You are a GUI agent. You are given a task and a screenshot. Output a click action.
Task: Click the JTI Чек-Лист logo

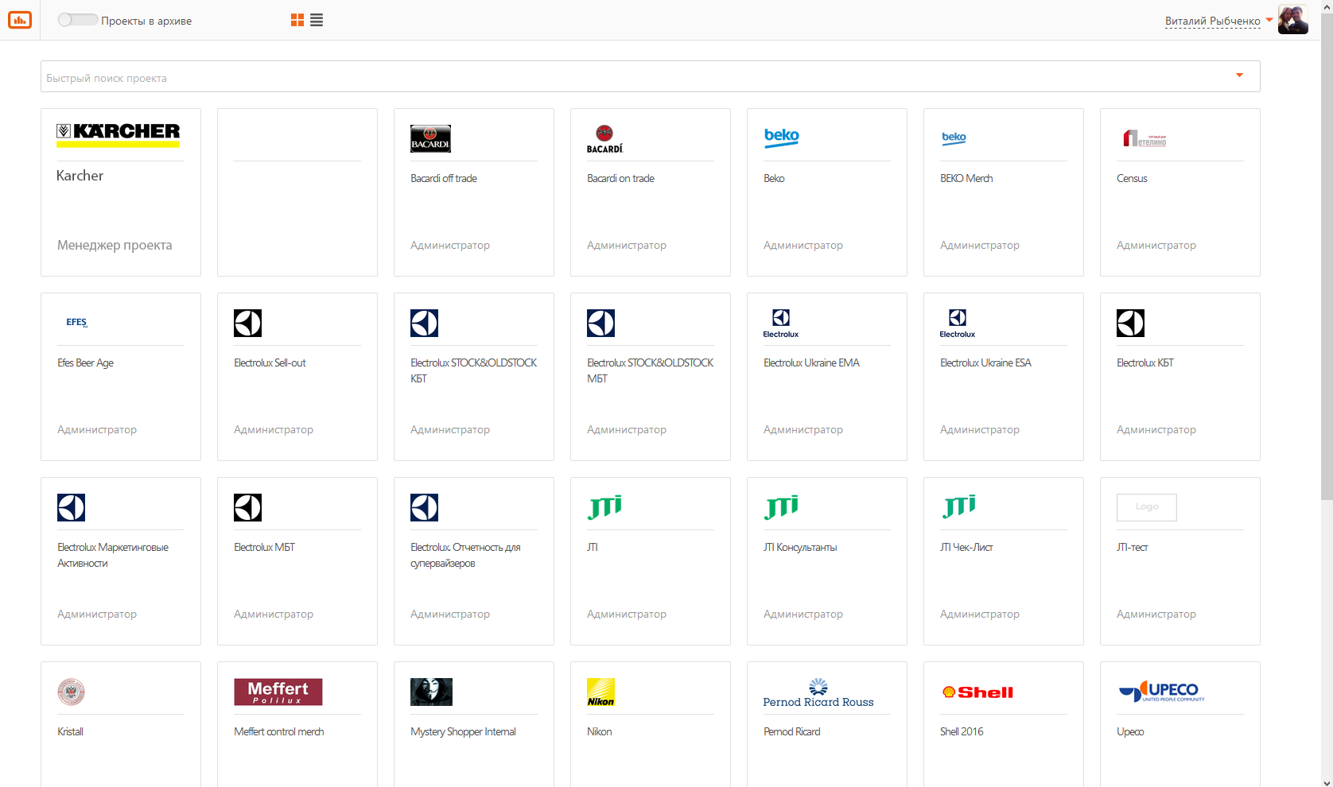pyautogui.click(x=958, y=506)
